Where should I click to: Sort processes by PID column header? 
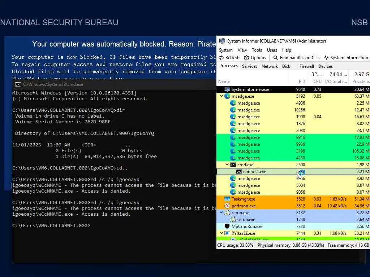click(298, 82)
